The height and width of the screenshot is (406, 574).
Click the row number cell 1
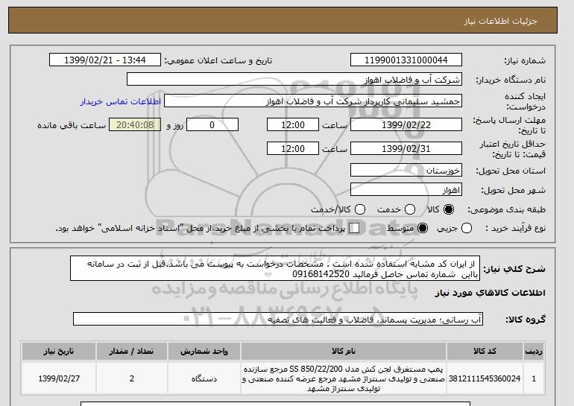pyautogui.click(x=534, y=378)
